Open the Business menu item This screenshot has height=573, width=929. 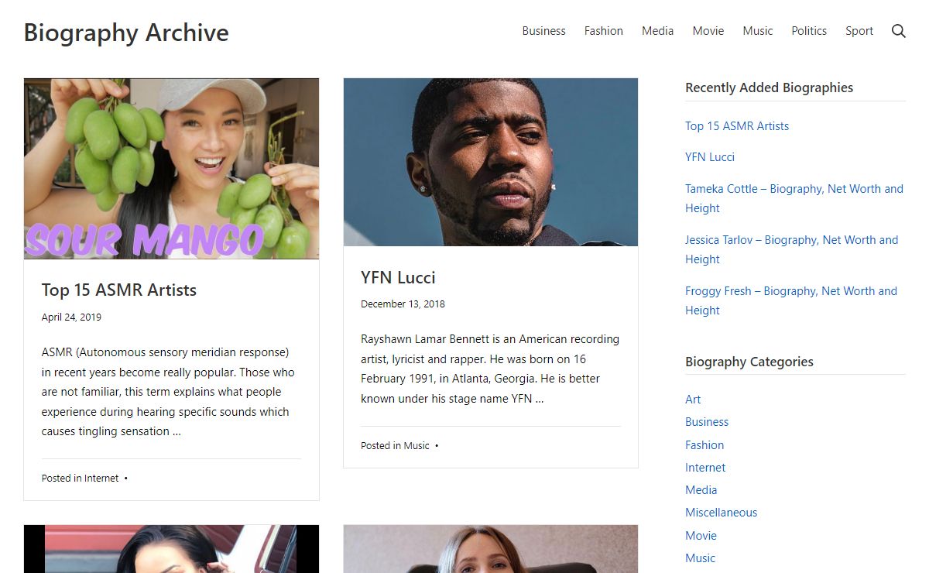click(543, 31)
